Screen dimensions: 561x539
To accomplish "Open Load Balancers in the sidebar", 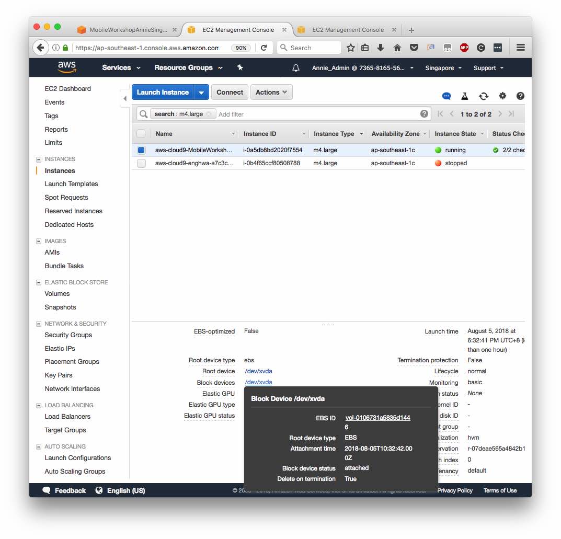I will 67,416.
